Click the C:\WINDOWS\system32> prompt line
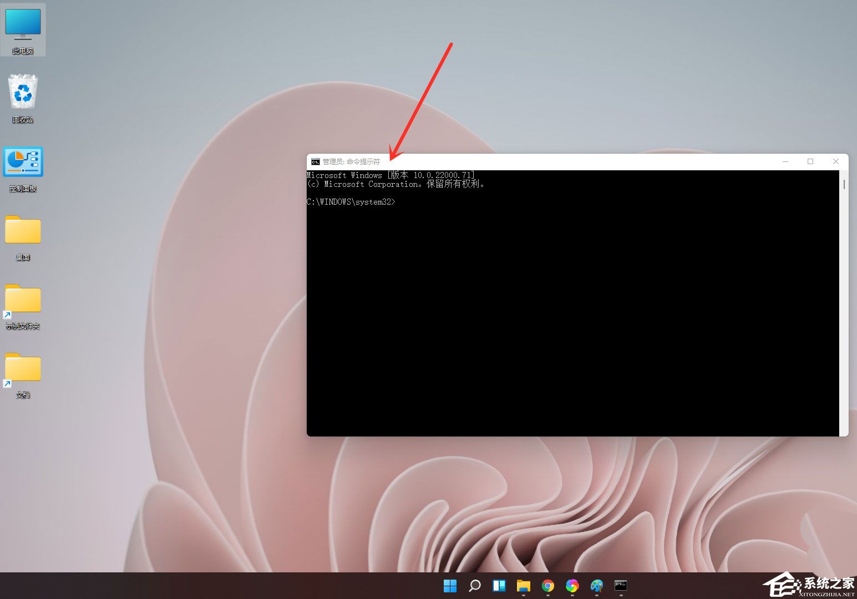The height and width of the screenshot is (599, 857). click(351, 202)
